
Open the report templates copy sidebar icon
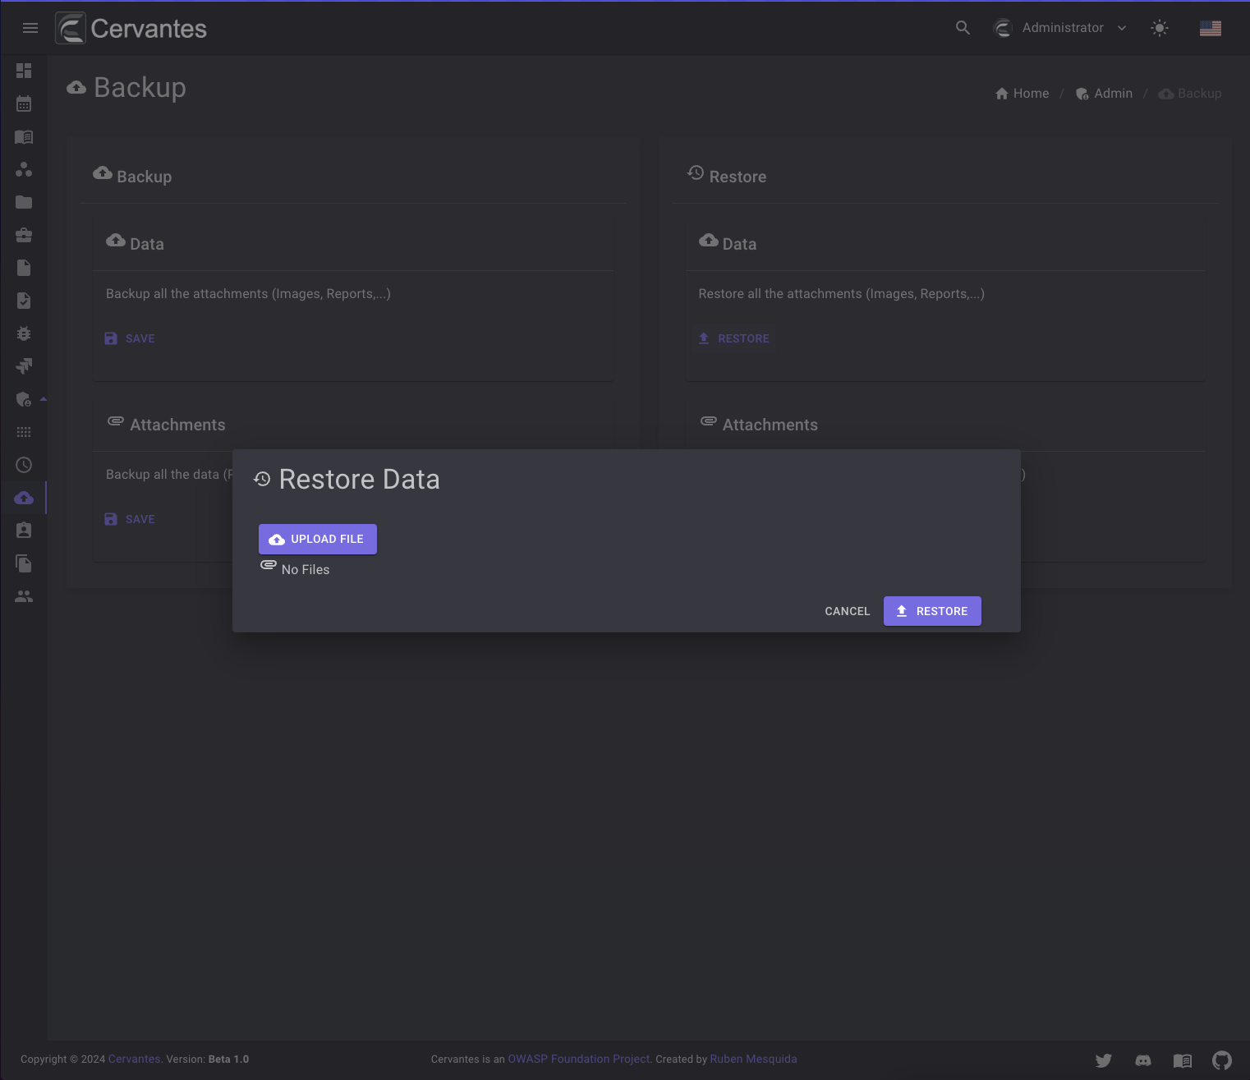(x=24, y=563)
